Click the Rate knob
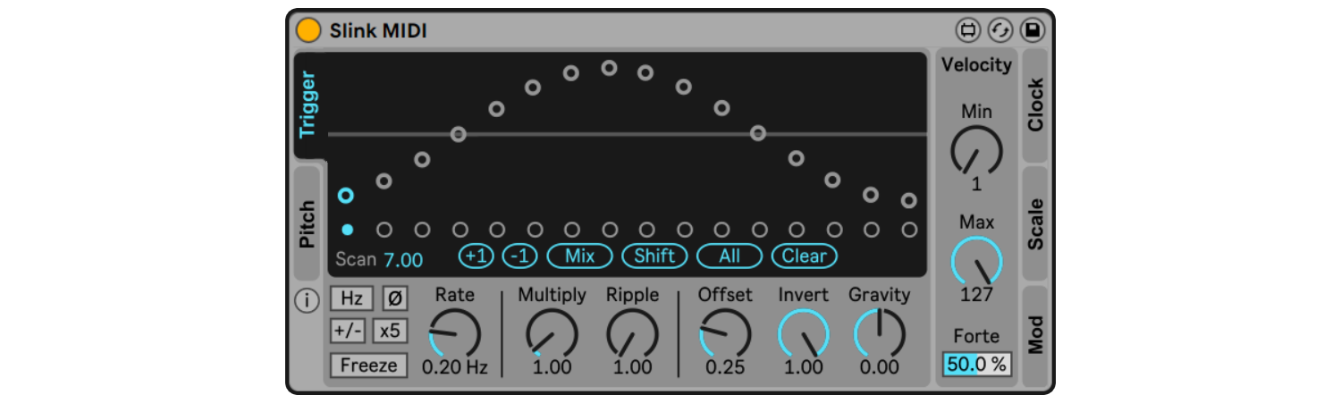 point(455,333)
